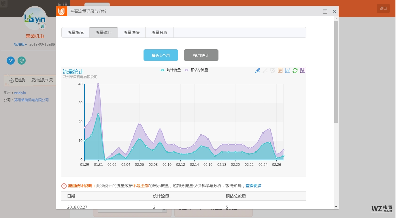Click the 01.31 peak point on chart
Screen dimensions: 396x218
click(x=98, y=84)
